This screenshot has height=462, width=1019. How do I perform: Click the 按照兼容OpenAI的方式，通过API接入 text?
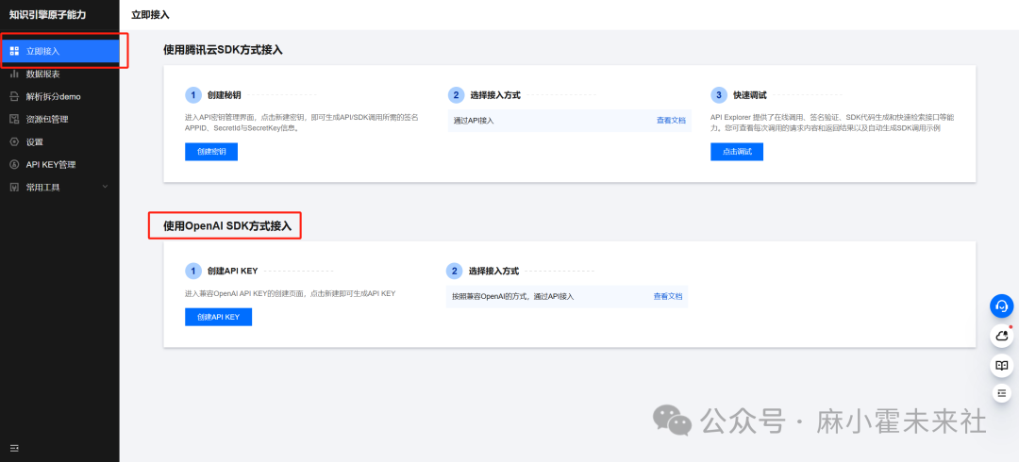pos(512,296)
